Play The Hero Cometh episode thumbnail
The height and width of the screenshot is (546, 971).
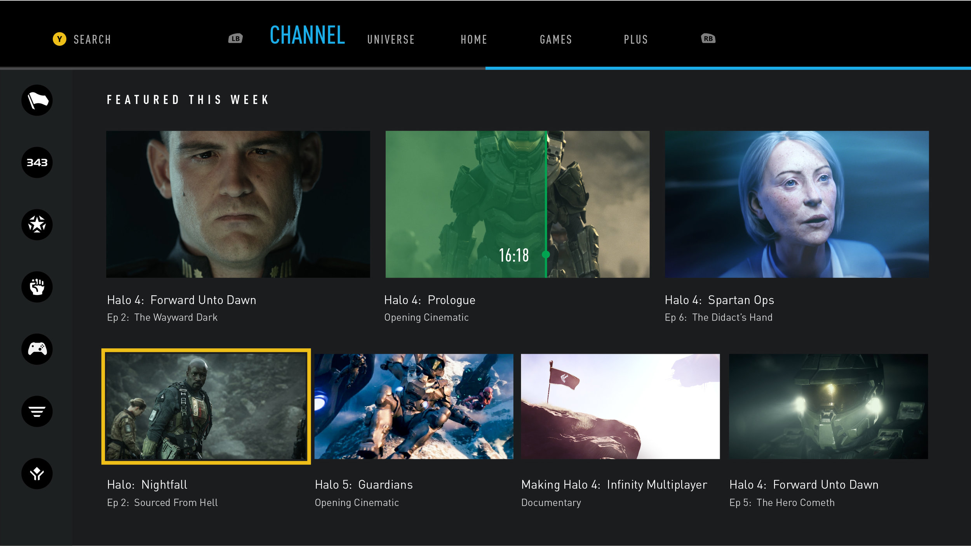tap(828, 406)
